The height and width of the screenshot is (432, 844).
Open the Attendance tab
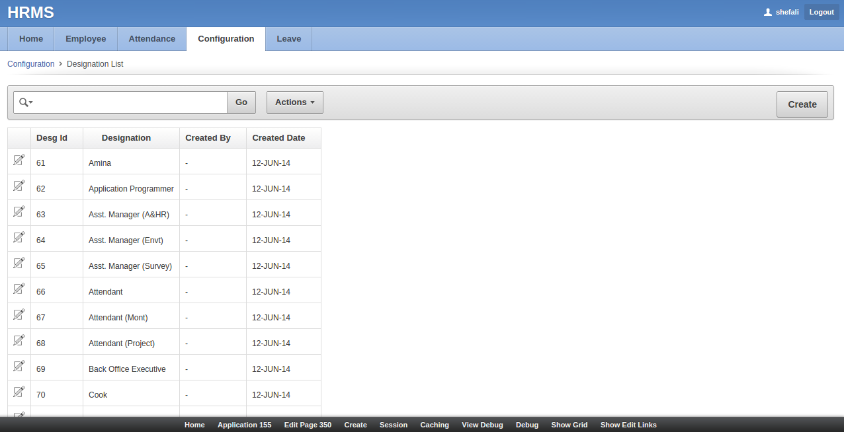tap(151, 39)
